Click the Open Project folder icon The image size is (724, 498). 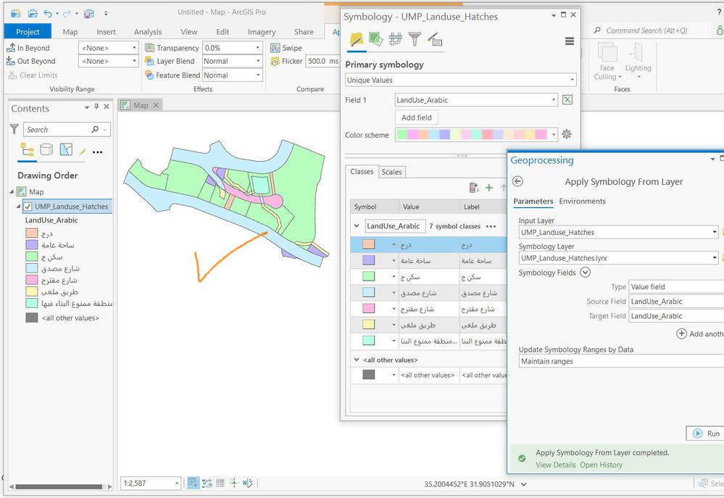click(33, 13)
